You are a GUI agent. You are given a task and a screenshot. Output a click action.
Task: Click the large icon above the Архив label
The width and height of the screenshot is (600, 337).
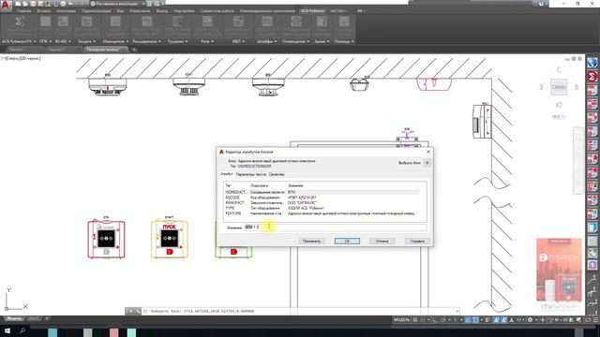point(322,22)
